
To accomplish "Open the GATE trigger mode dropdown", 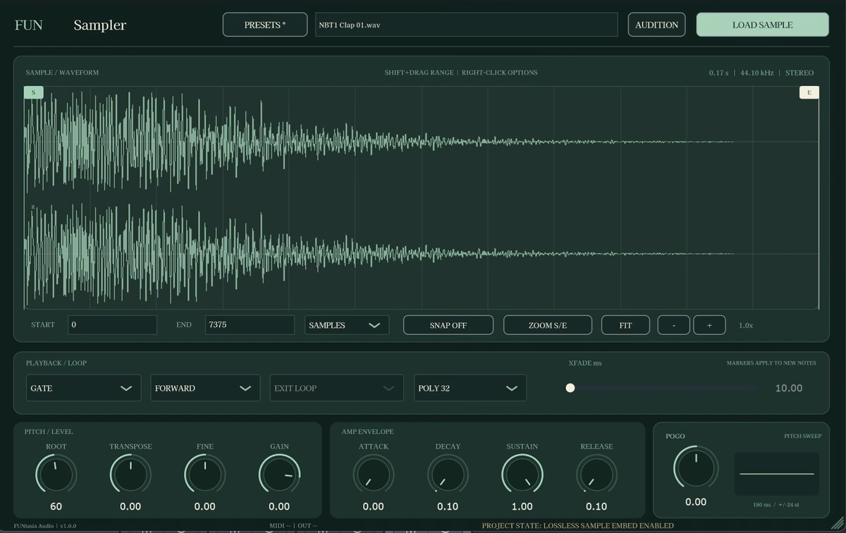I will [x=83, y=388].
